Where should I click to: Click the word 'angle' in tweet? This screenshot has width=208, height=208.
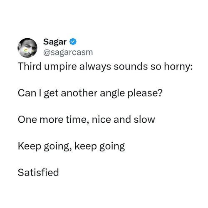click(112, 94)
